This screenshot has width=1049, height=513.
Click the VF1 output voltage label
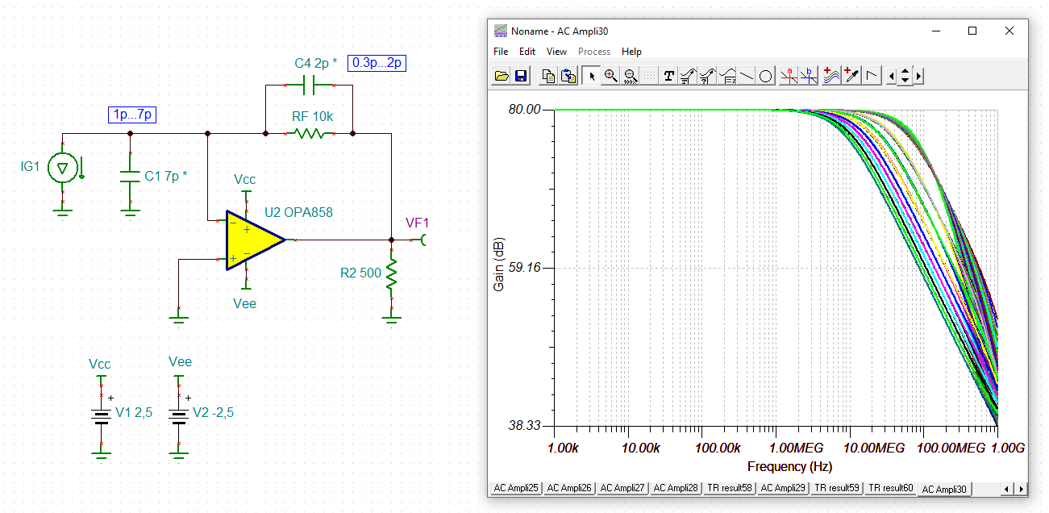(417, 222)
